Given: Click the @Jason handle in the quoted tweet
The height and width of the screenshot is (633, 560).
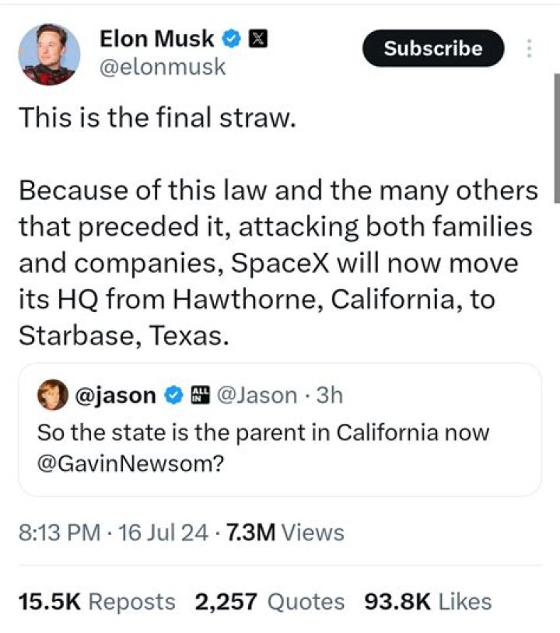Looking at the screenshot, I should coord(257,395).
